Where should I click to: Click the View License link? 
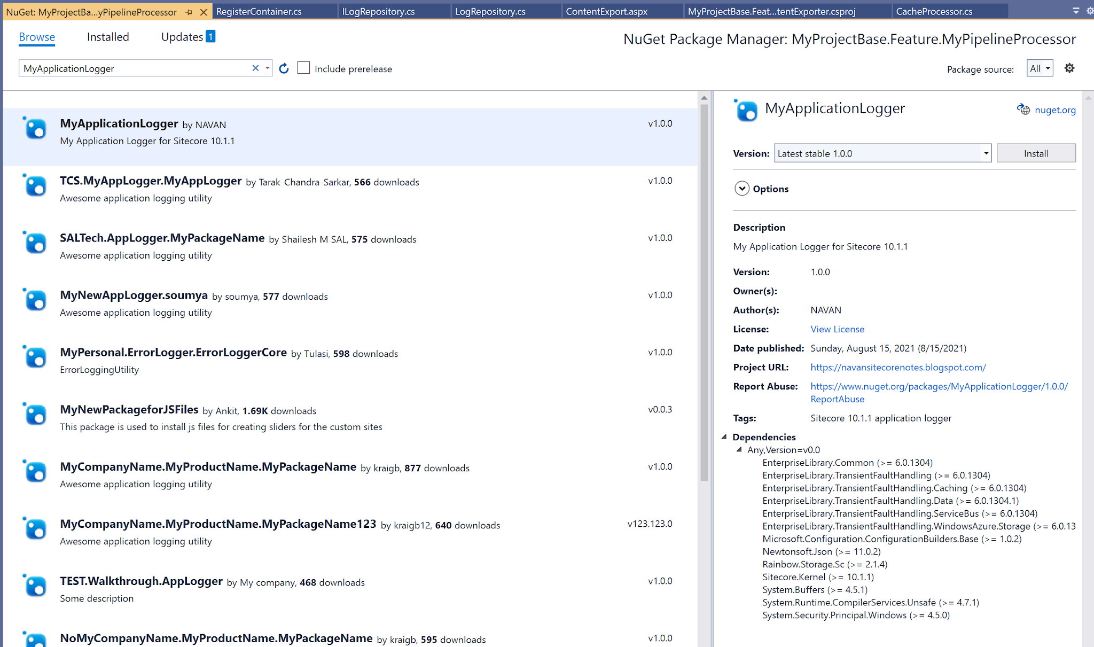point(837,329)
